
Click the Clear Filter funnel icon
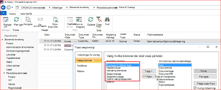[99, 20]
